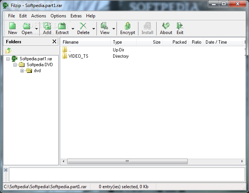Click the scroll right arrow
The height and width of the screenshot is (193, 249).
click(242, 161)
